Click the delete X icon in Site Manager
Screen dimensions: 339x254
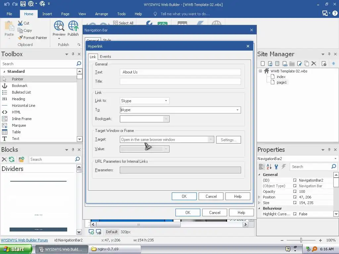314,63
